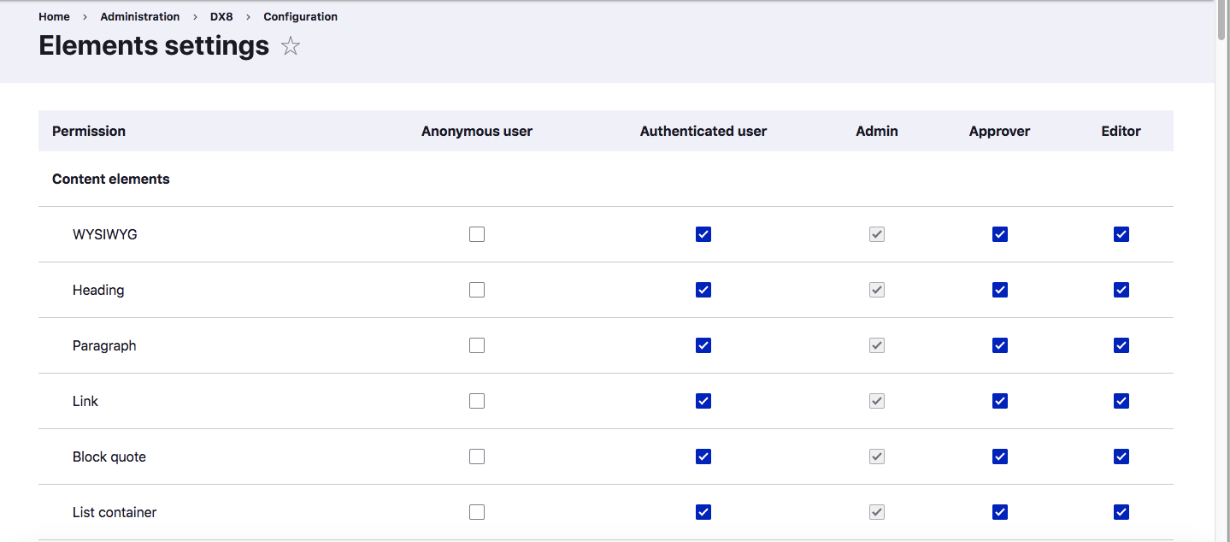Untick Paragraph for Authenticated user
The height and width of the screenshot is (542, 1230).
tap(703, 345)
